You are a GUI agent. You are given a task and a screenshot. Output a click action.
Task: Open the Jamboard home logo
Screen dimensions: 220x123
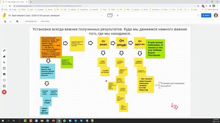point(4,15)
